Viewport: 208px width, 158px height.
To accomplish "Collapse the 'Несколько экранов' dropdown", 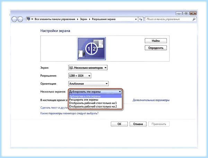I will 95,91.
